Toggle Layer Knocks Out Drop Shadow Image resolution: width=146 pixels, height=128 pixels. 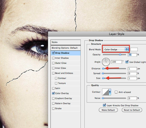[x=104, y=105]
